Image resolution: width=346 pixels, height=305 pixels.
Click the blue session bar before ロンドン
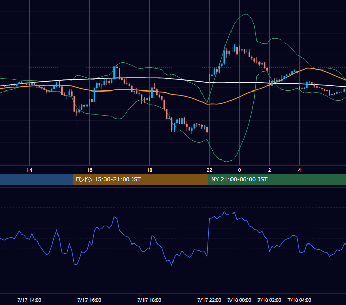37,179
